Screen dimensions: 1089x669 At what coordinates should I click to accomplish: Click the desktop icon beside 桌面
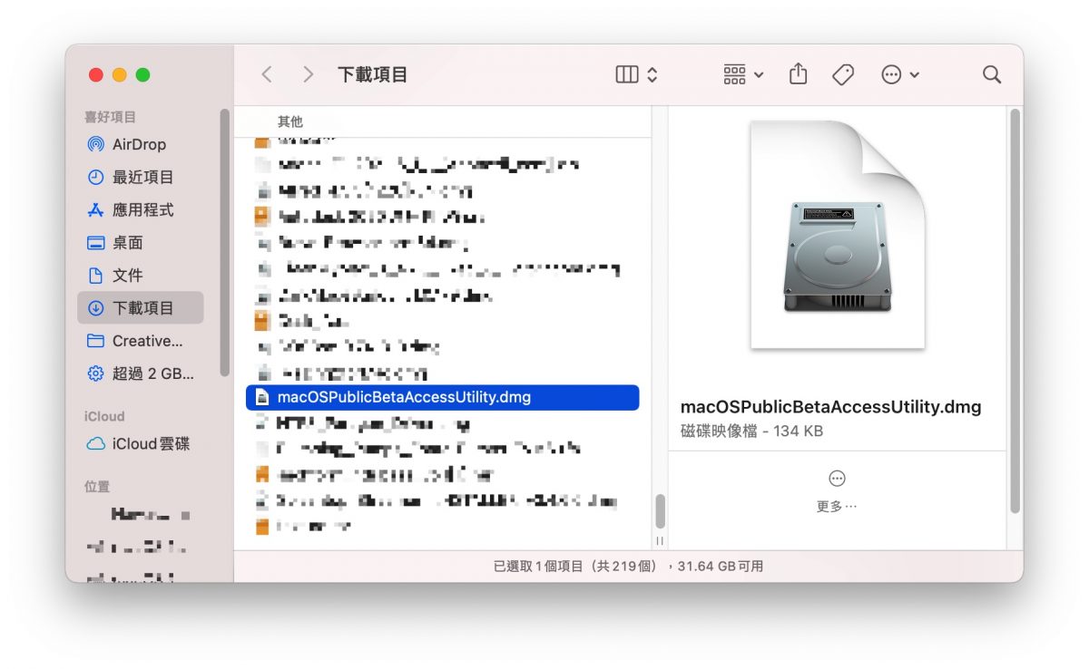coord(95,242)
